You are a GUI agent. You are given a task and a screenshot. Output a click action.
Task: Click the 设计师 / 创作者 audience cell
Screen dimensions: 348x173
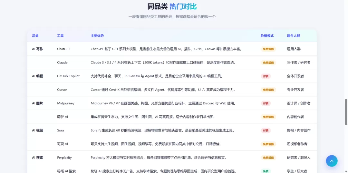coord(298,103)
